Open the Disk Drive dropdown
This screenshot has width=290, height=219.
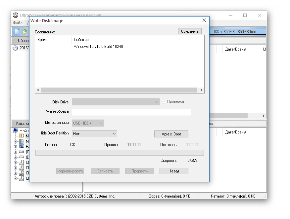116,102
